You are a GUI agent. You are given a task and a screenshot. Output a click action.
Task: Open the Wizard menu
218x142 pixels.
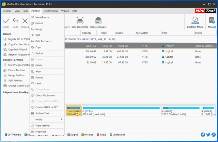[65, 11]
